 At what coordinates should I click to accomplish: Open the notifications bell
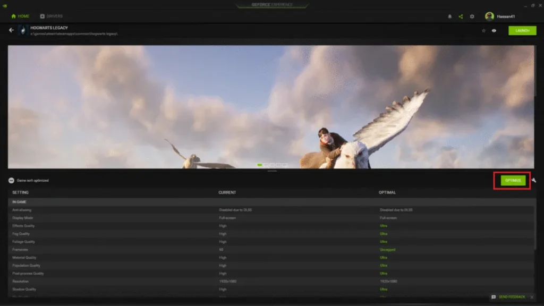(x=450, y=16)
